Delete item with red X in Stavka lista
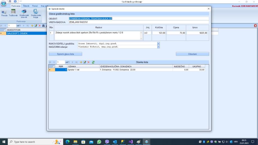Image resolution: width=258 pixels, height=145 pixels. [x=88, y=62]
